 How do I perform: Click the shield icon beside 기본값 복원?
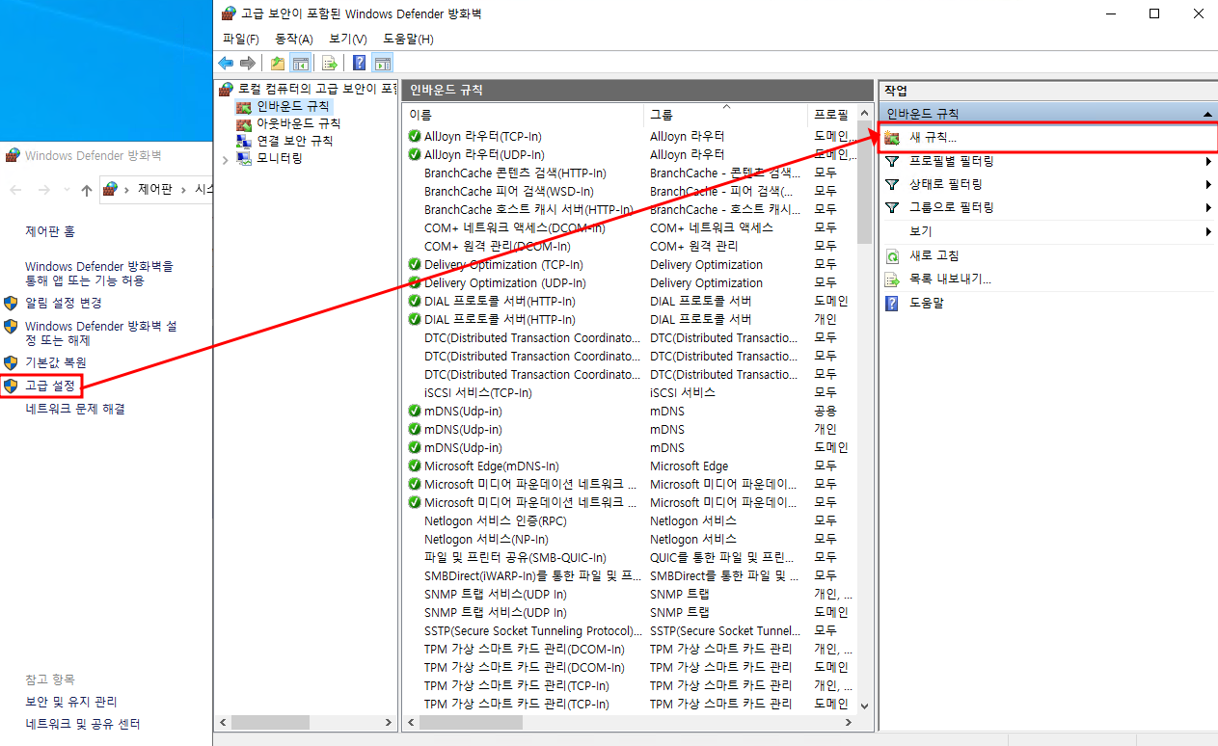click(11, 362)
